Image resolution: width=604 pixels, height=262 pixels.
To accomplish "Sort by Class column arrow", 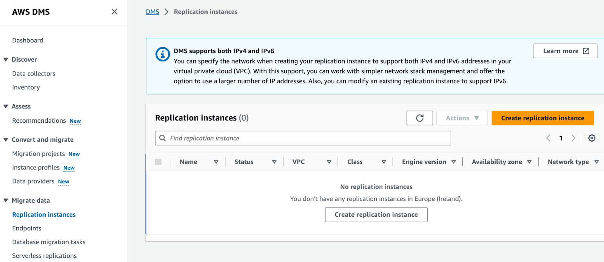I will coord(384,162).
